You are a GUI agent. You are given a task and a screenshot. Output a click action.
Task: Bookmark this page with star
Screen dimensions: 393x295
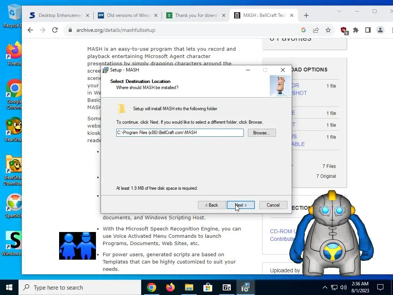click(x=328, y=30)
